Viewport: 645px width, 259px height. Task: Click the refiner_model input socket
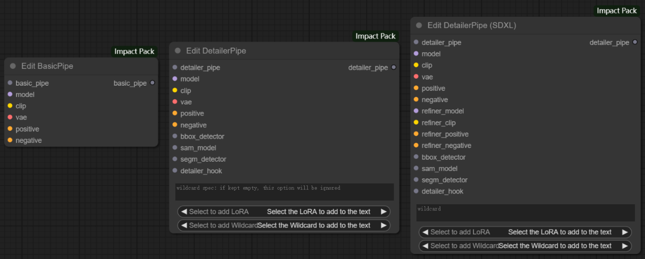[x=416, y=111]
